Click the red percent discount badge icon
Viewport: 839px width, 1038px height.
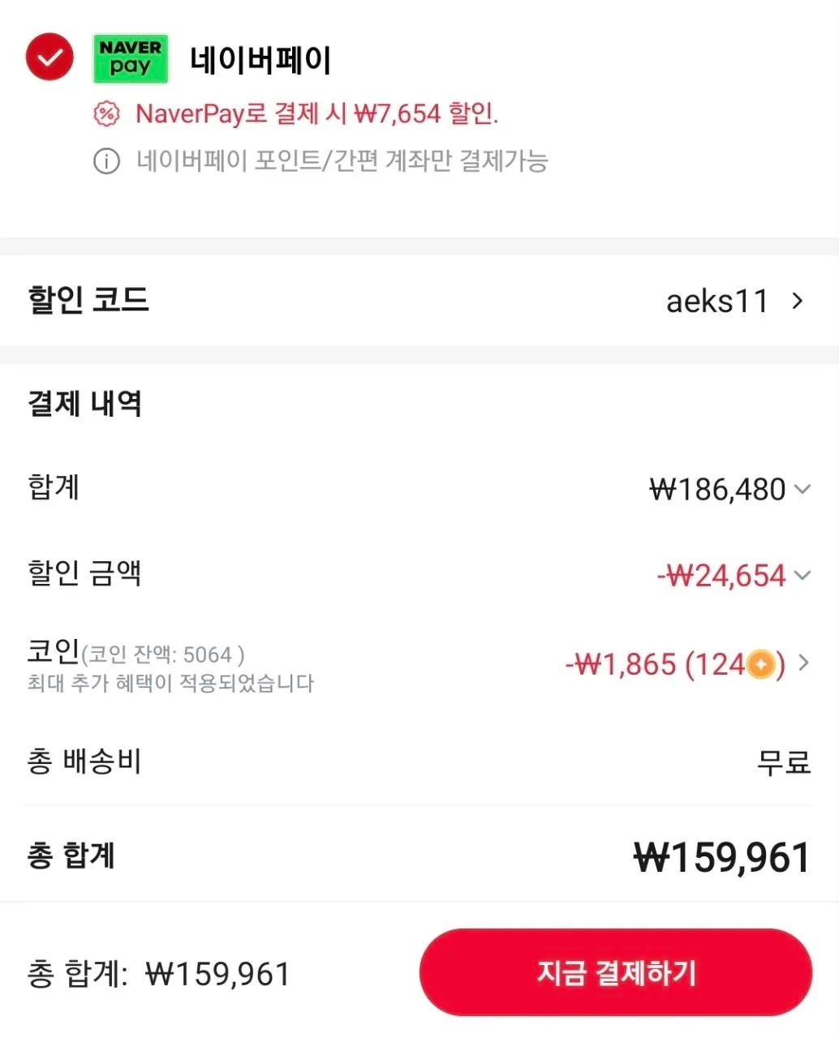coord(106,114)
